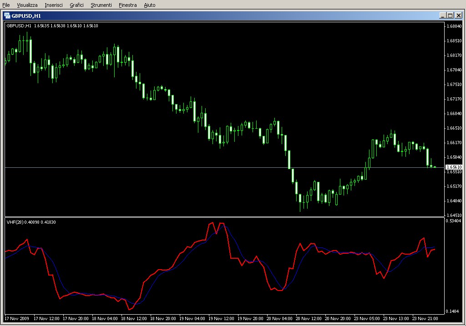Click the 17 Nov 12:00 time label
Image resolution: width=466 pixels, height=326 pixels.
(47, 319)
